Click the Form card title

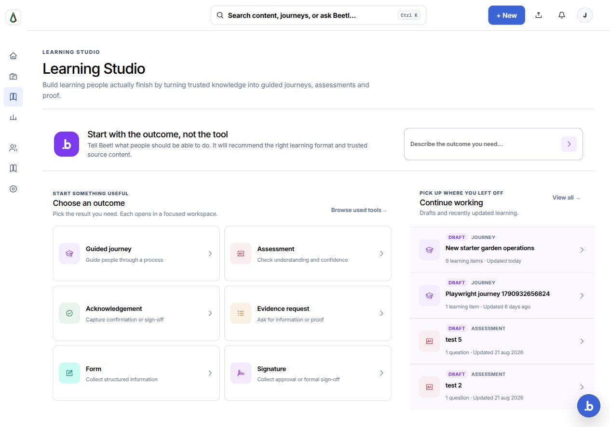coord(94,369)
